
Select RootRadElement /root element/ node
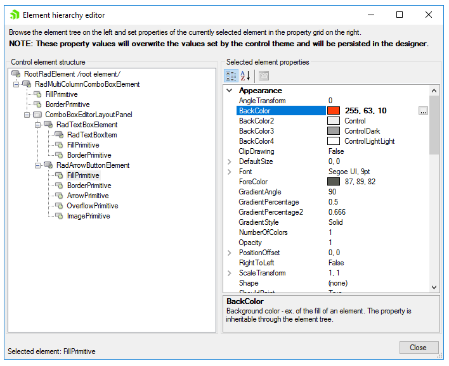pos(72,74)
